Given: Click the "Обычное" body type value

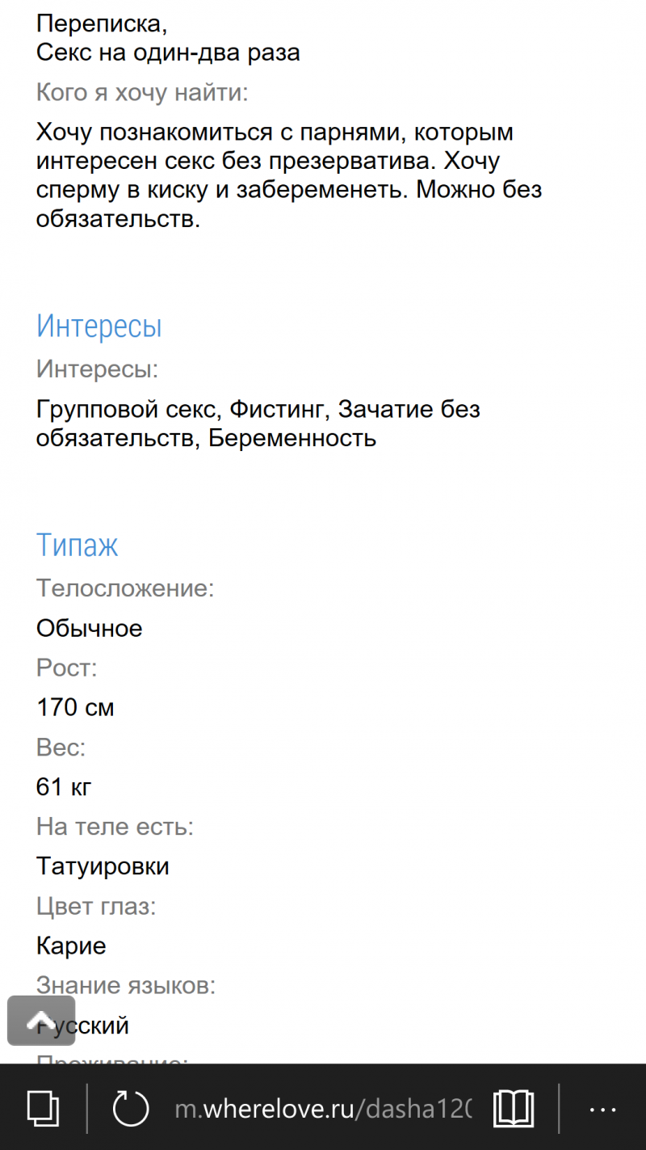Looking at the screenshot, I should 90,629.
